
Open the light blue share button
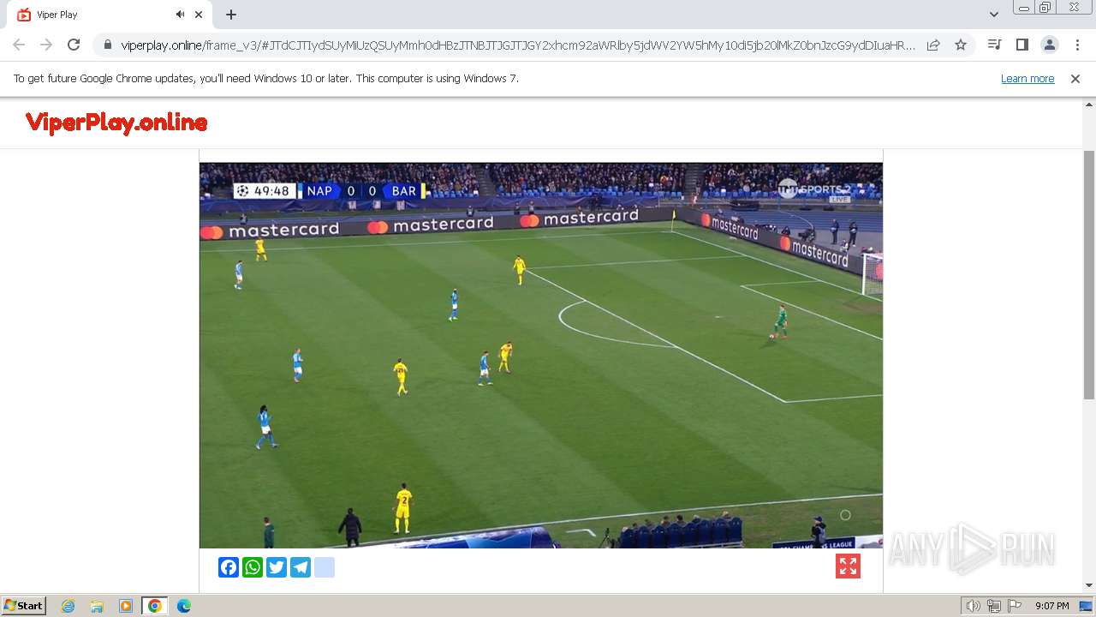[325, 567]
